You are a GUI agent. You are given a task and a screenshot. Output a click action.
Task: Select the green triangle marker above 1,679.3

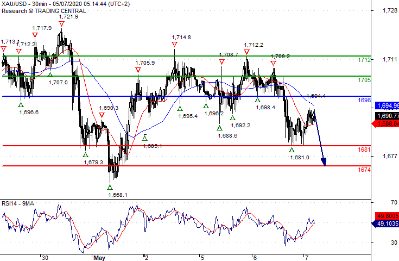click(x=86, y=154)
